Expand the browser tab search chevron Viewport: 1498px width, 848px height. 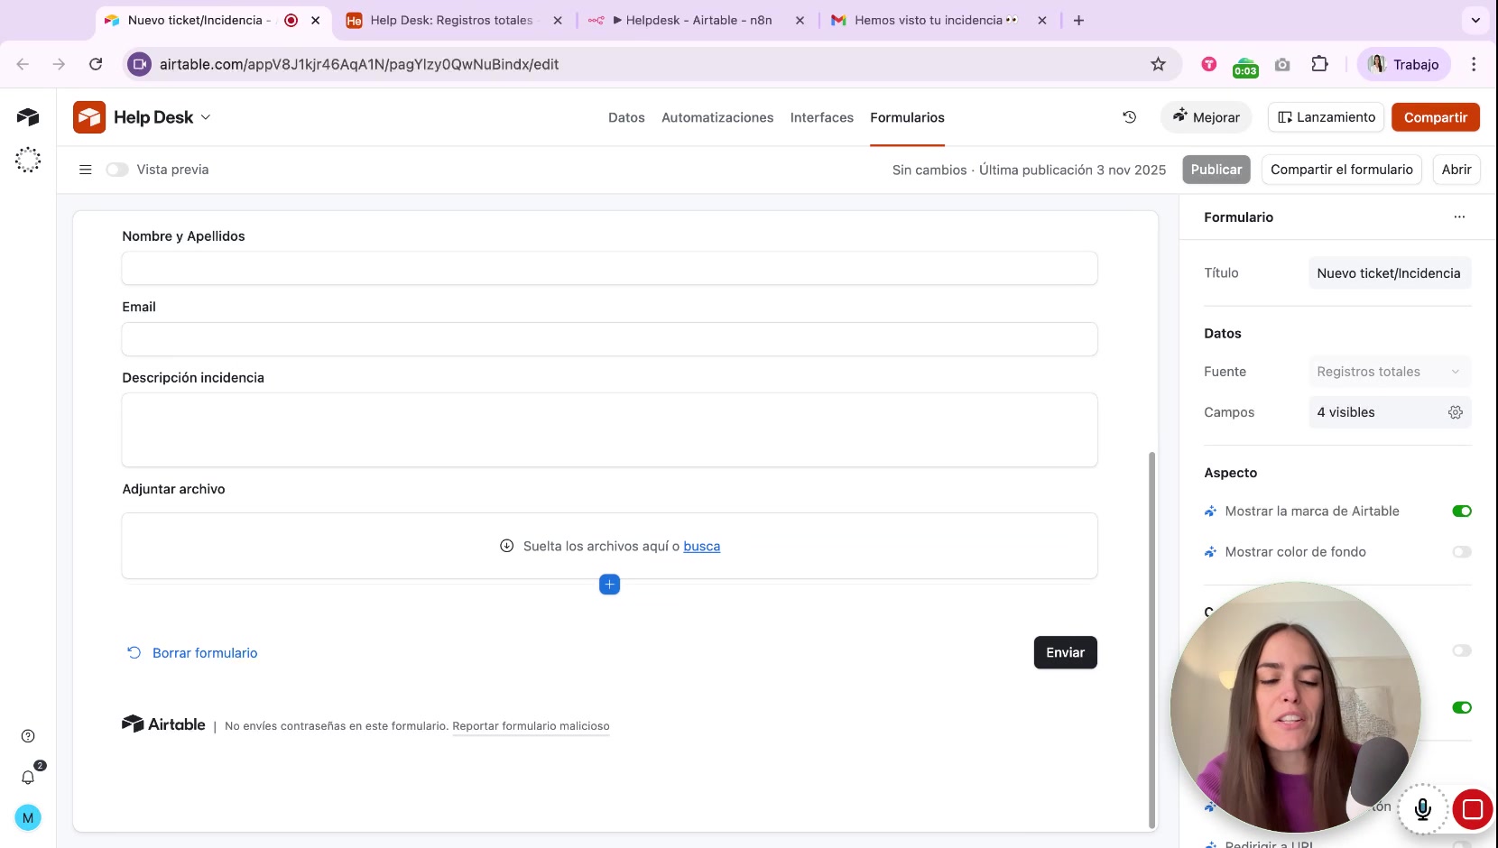pyautogui.click(x=1475, y=20)
